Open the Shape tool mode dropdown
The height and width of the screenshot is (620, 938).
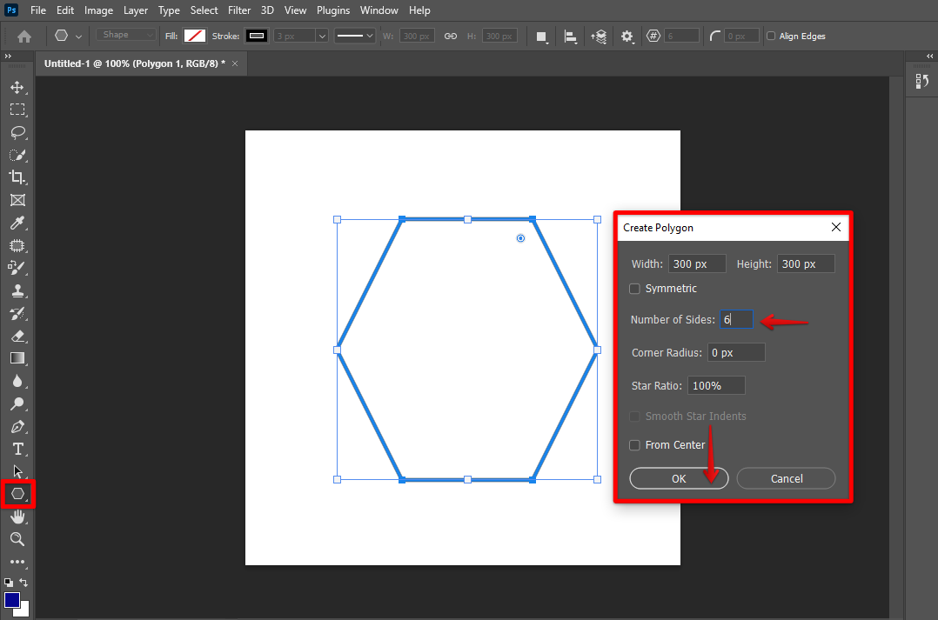click(126, 36)
